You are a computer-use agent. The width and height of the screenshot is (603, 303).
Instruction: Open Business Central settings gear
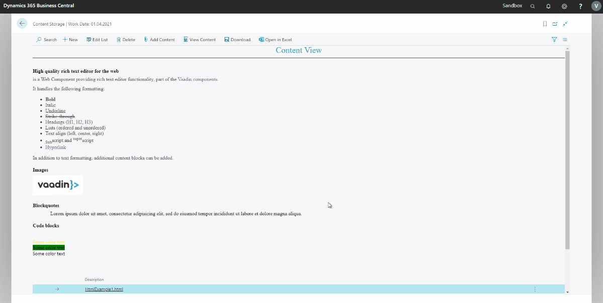tap(564, 6)
